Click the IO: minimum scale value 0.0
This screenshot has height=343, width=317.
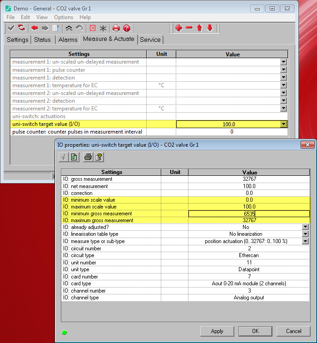click(x=249, y=200)
